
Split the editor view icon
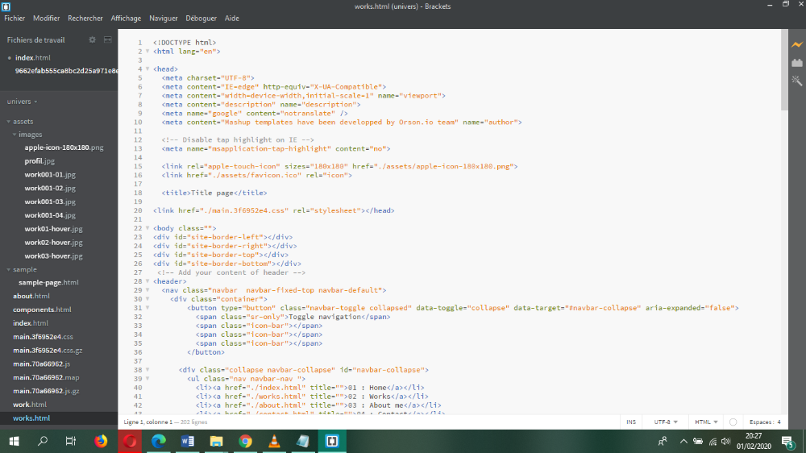107,39
